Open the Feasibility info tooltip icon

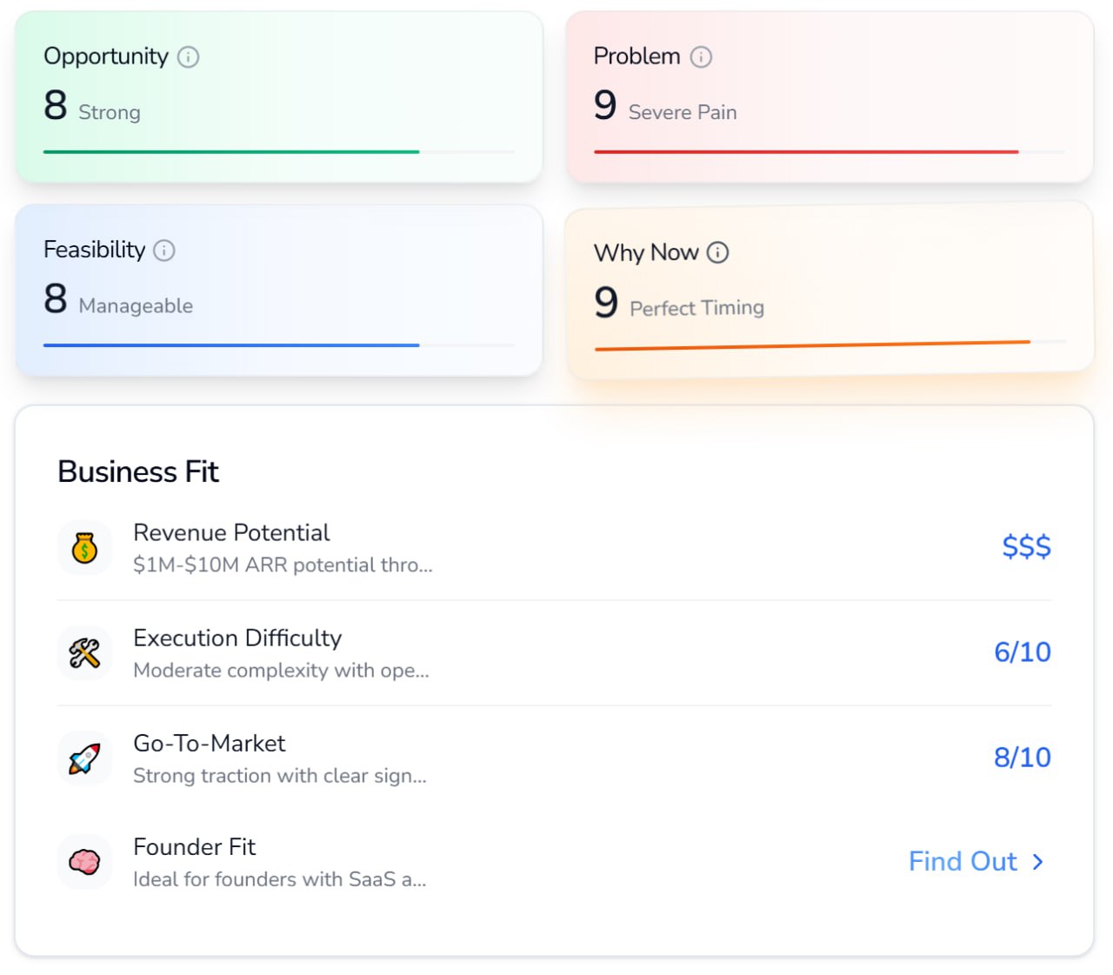point(164,250)
